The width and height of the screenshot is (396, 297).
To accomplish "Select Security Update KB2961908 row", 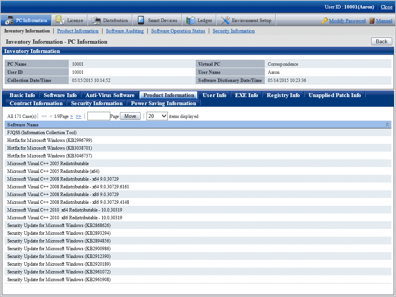I will click(x=198, y=280).
